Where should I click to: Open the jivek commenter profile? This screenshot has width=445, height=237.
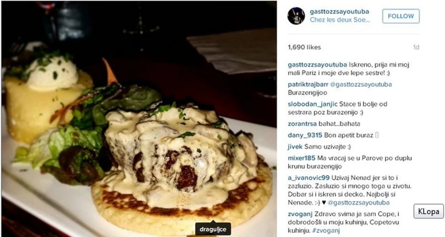pyautogui.click(x=295, y=147)
